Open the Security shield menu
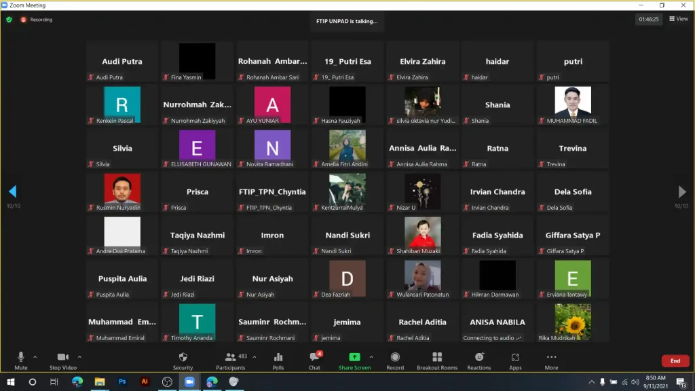This screenshot has width=695, height=391. click(183, 360)
